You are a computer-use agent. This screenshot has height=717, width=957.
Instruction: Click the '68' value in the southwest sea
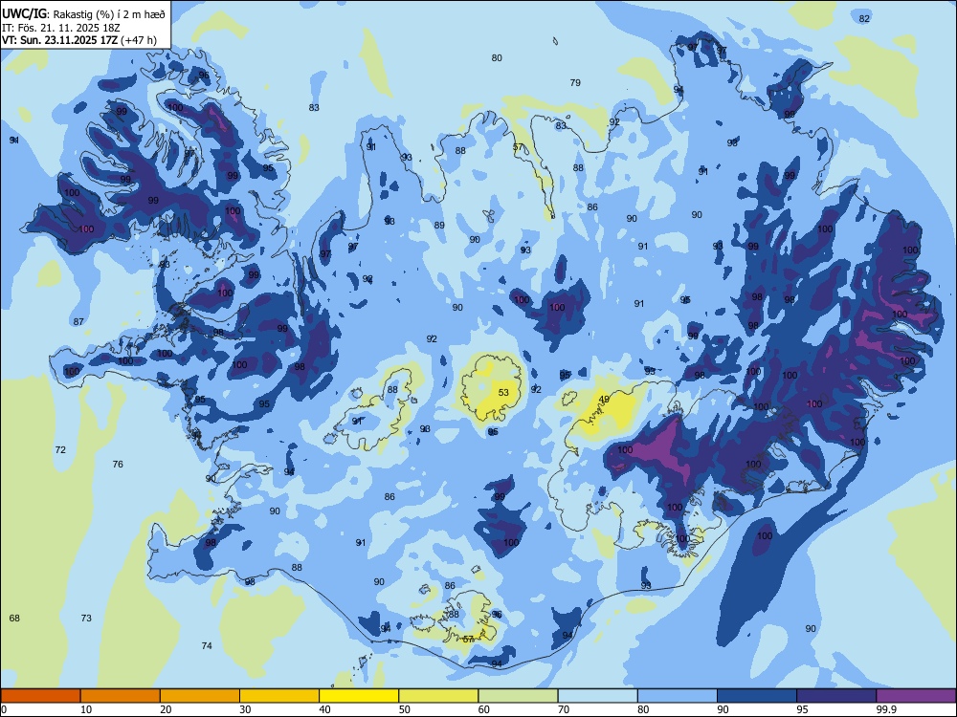[x=14, y=619]
